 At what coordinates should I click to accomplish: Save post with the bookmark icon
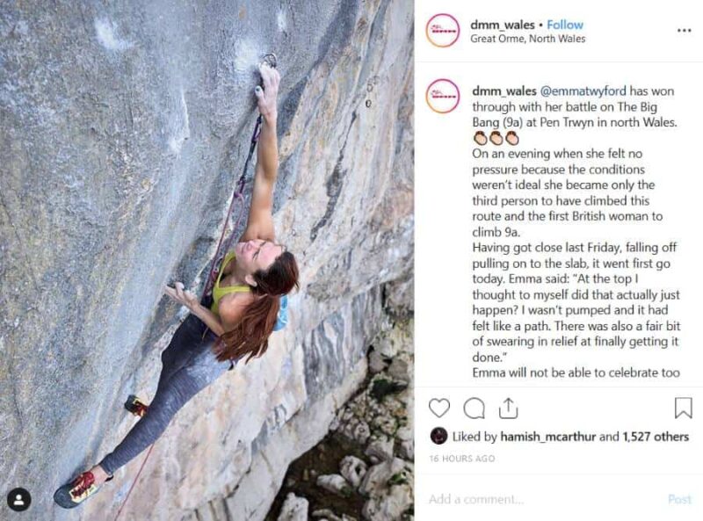pyautogui.click(x=684, y=408)
